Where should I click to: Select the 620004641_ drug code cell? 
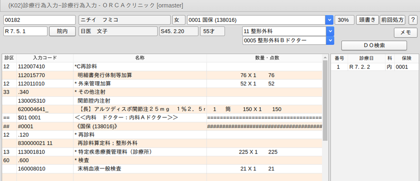(x=33, y=109)
